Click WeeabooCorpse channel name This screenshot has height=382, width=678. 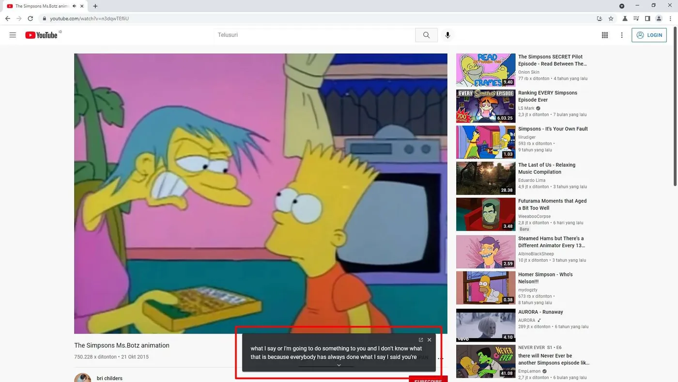pos(534,216)
